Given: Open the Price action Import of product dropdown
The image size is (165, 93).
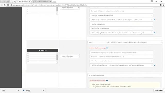Looking at the screenshot, I should click(70, 56).
